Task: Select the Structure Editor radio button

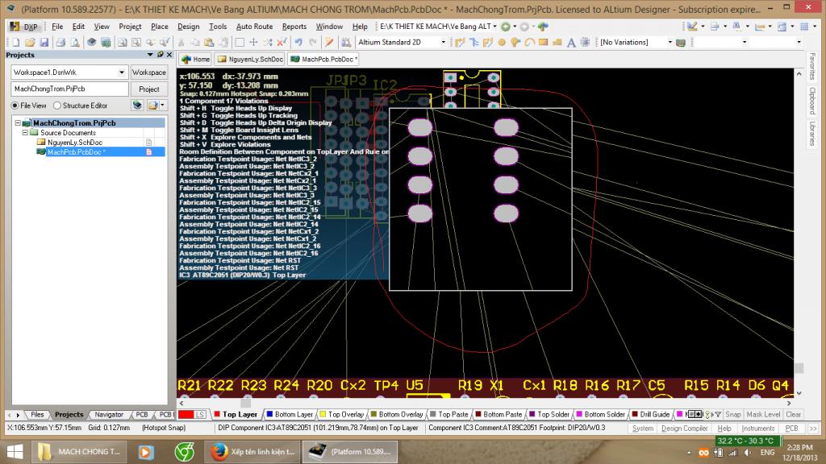Action: [x=57, y=106]
